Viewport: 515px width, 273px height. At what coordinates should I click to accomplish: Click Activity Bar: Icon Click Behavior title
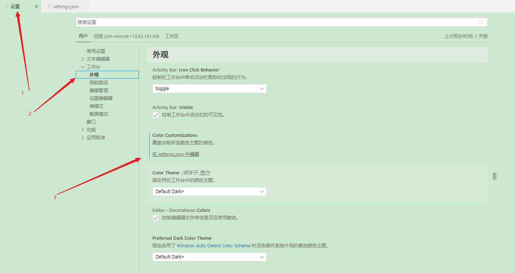(186, 70)
